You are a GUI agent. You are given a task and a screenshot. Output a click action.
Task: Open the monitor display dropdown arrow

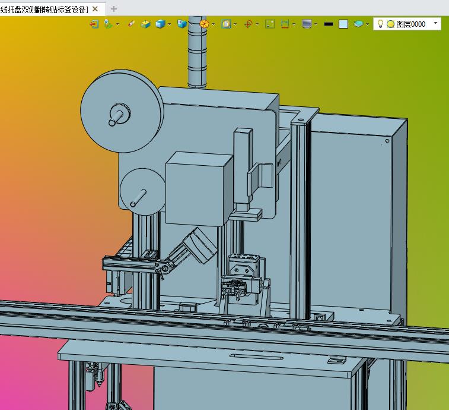[x=316, y=24]
